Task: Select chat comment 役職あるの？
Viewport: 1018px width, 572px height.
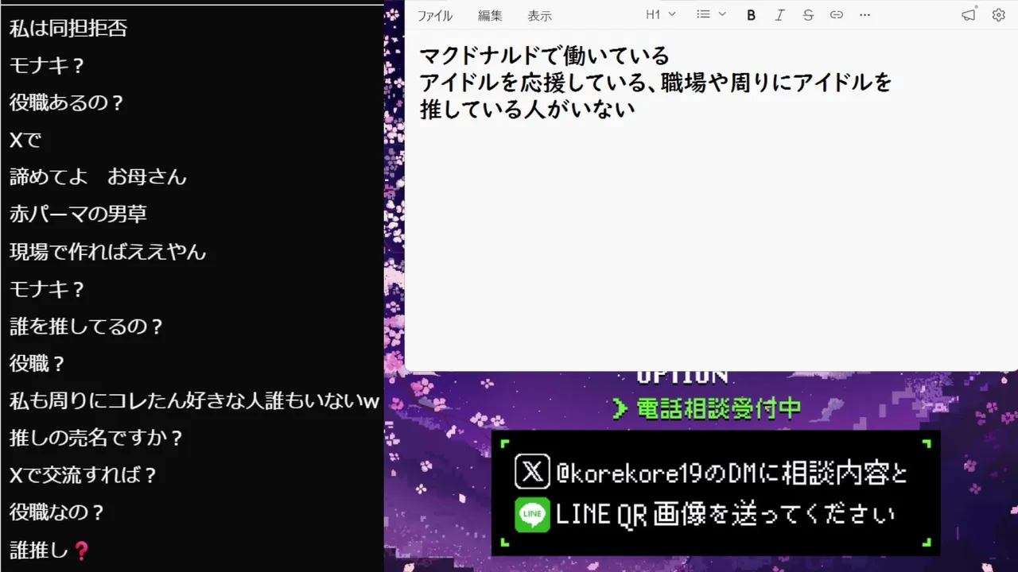Action: tap(68, 102)
